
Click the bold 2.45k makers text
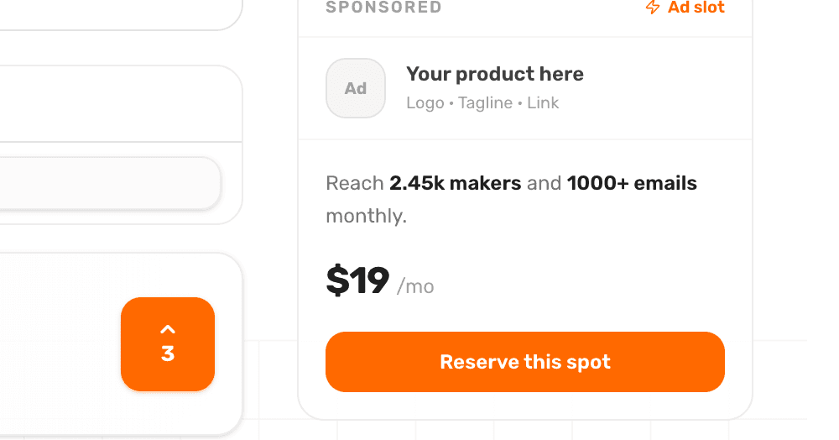click(x=456, y=183)
